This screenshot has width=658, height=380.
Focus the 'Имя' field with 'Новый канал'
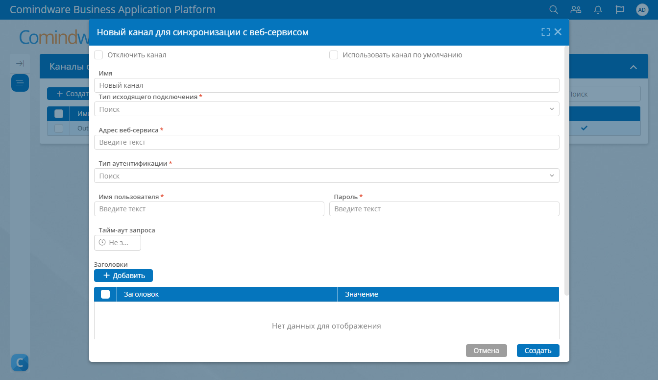click(326, 85)
